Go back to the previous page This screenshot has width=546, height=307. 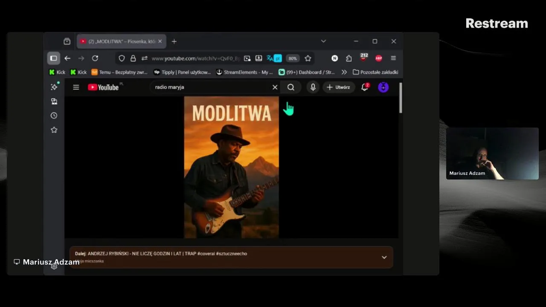67,58
